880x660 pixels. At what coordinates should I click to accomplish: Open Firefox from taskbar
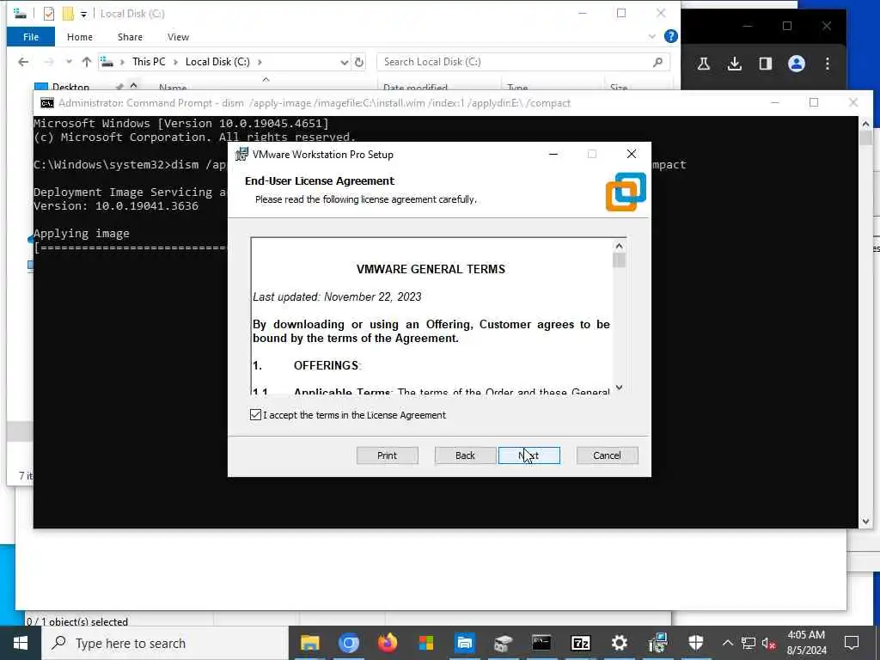click(388, 643)
